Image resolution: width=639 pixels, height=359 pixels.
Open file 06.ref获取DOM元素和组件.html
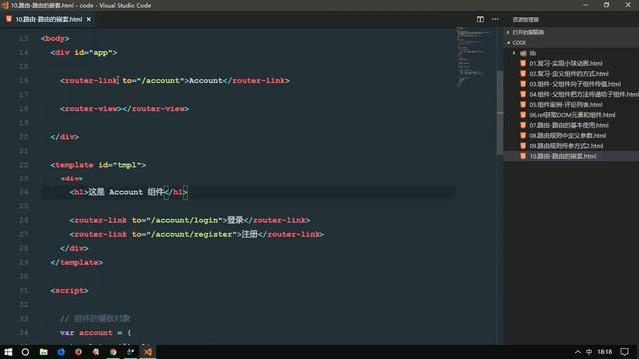pyautogui.click(x=572, y=115)
